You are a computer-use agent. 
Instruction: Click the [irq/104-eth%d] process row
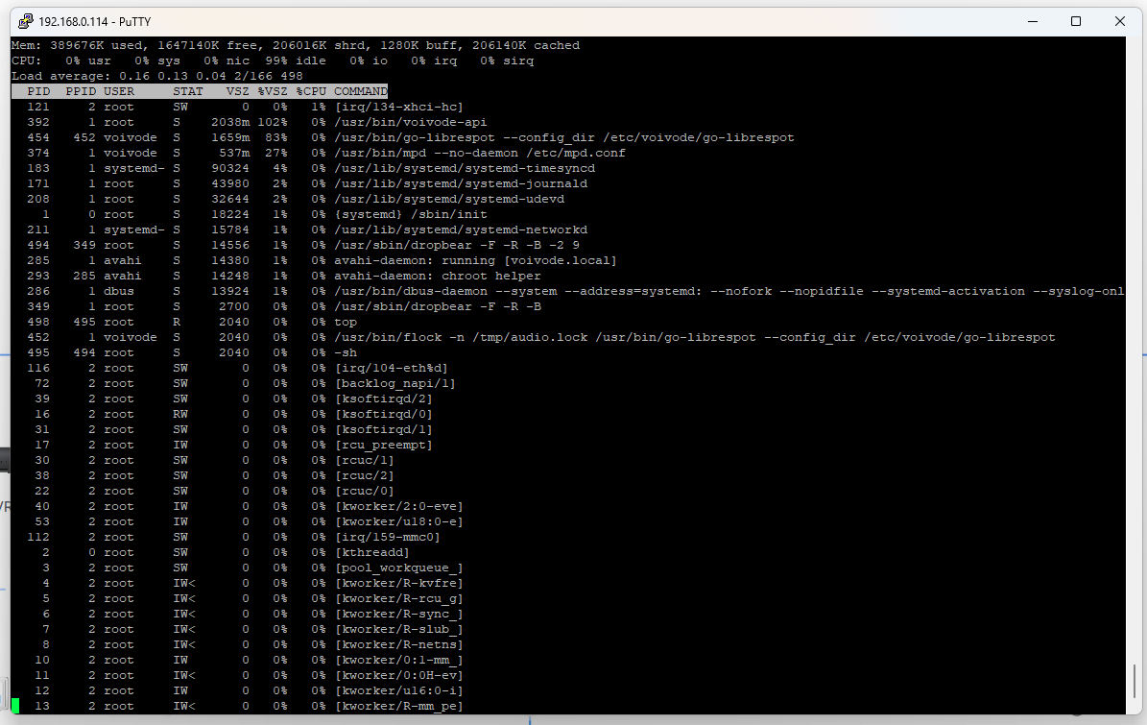237,368
